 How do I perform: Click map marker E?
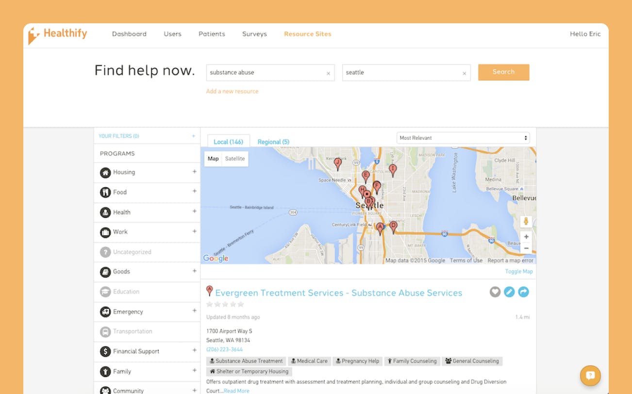point(366,176)
